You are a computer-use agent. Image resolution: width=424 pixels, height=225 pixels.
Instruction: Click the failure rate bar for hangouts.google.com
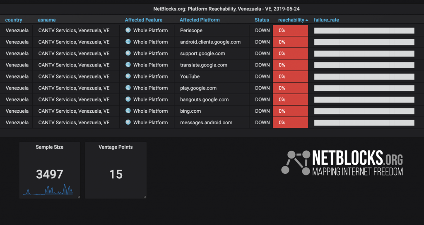(364, 99)
